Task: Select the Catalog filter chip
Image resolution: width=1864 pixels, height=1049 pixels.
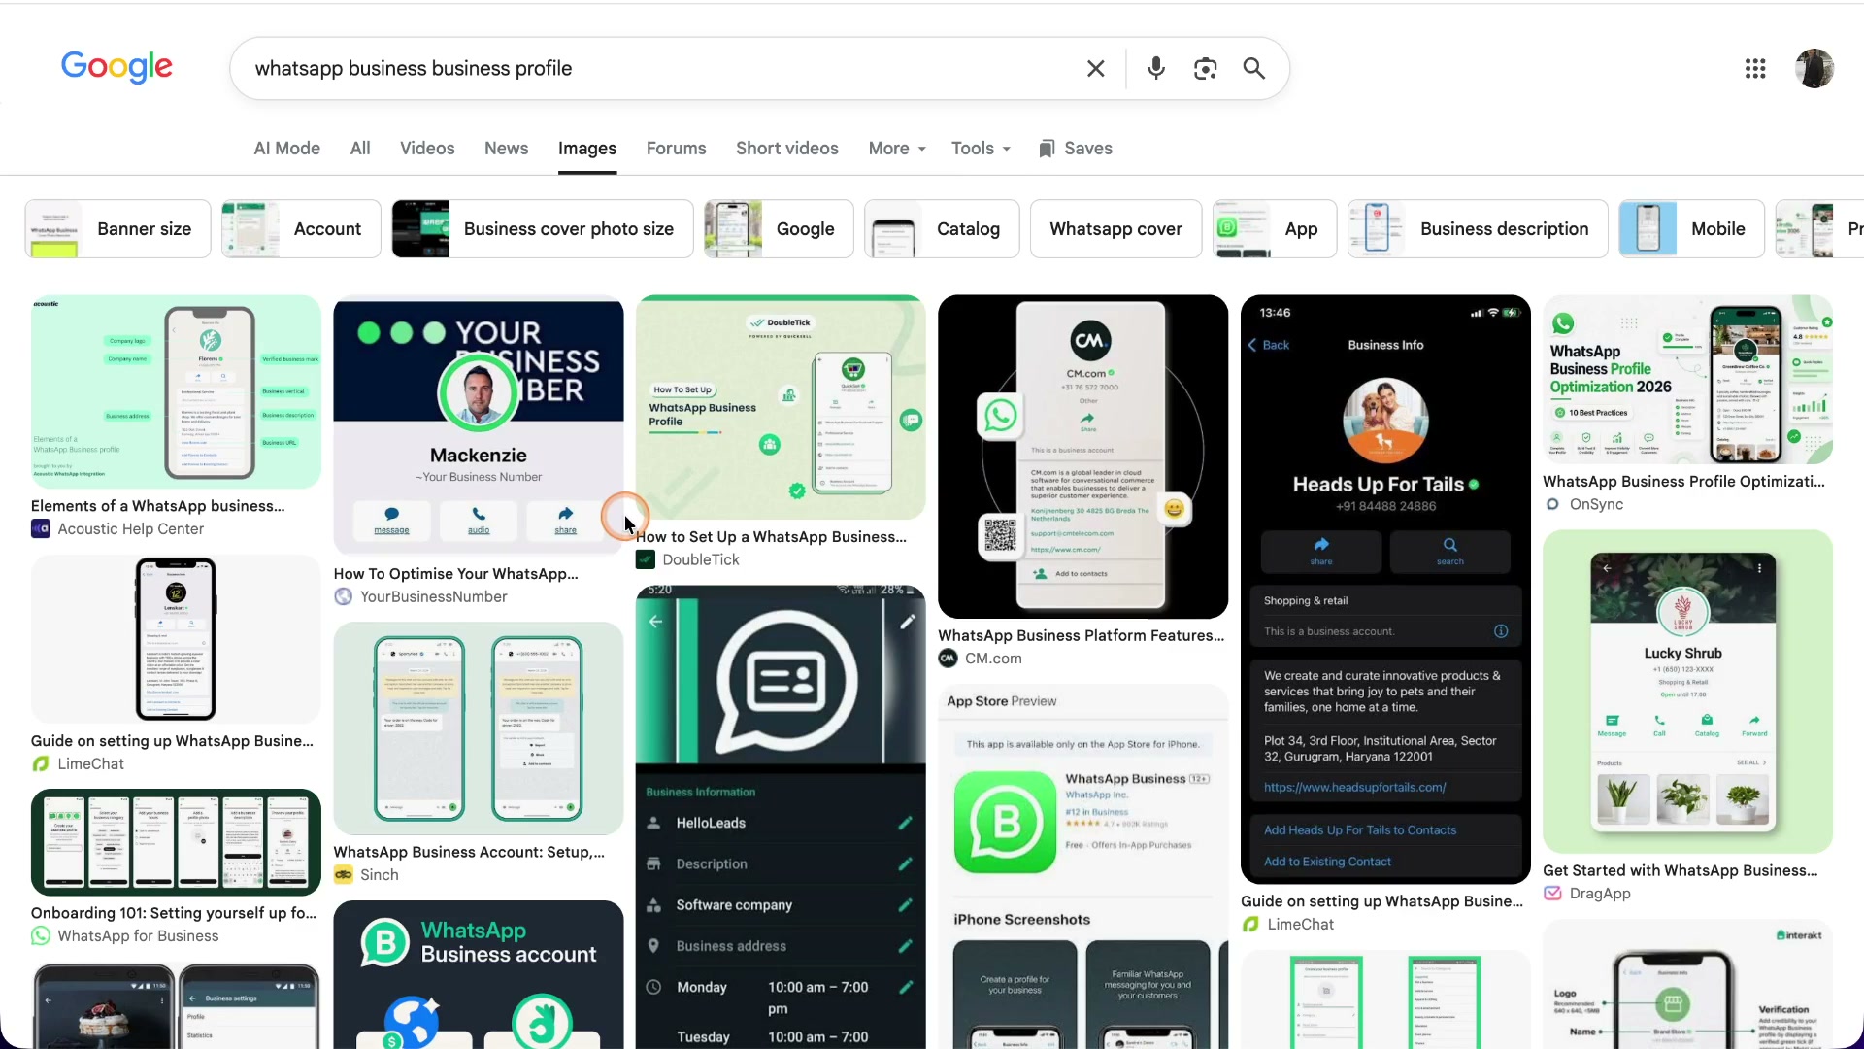Action: point(942,229)
